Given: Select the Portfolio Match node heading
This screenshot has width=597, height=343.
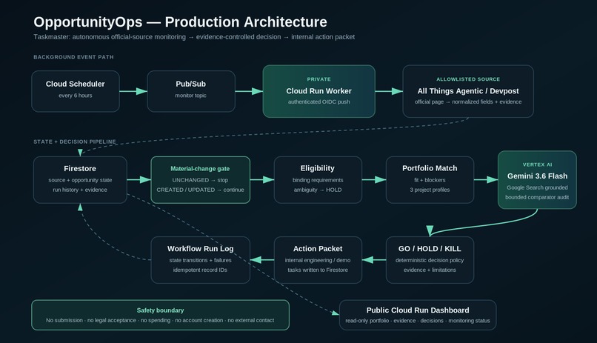Looking at the screenshot, I should point(430,168).
